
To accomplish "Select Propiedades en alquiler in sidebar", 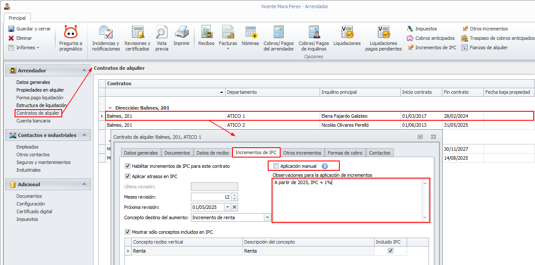I will pos(40,90).
